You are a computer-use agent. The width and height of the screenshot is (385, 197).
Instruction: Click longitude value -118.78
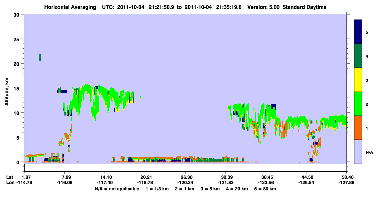point(145,183)
